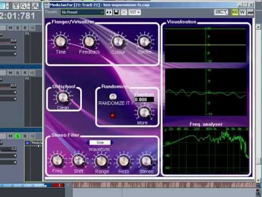Save the current plugin preset with disk icon

pos(116,12)
